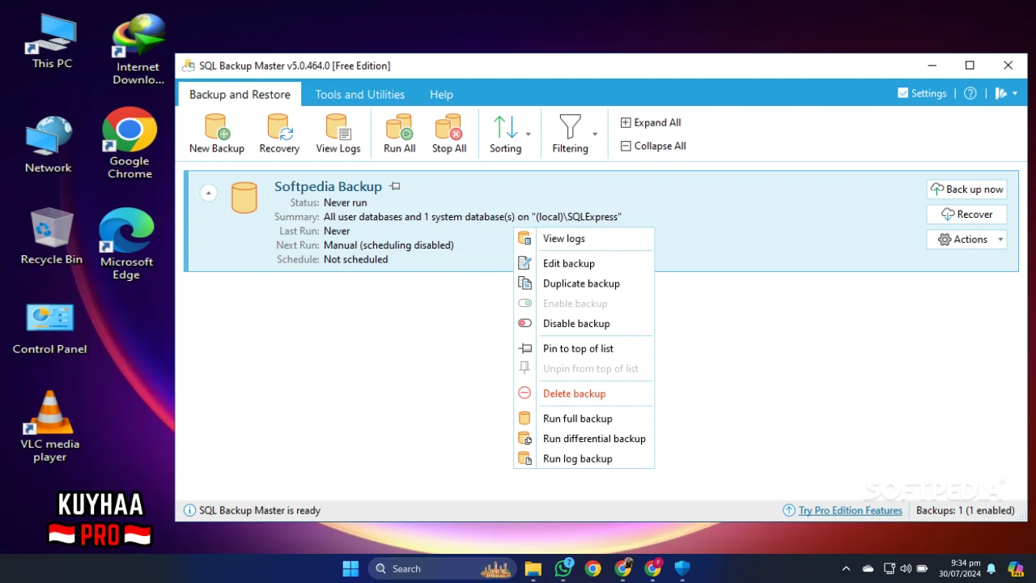1036x583 pixels.
Task: Open Settings in the title ribbon
Action: point(922,93)
